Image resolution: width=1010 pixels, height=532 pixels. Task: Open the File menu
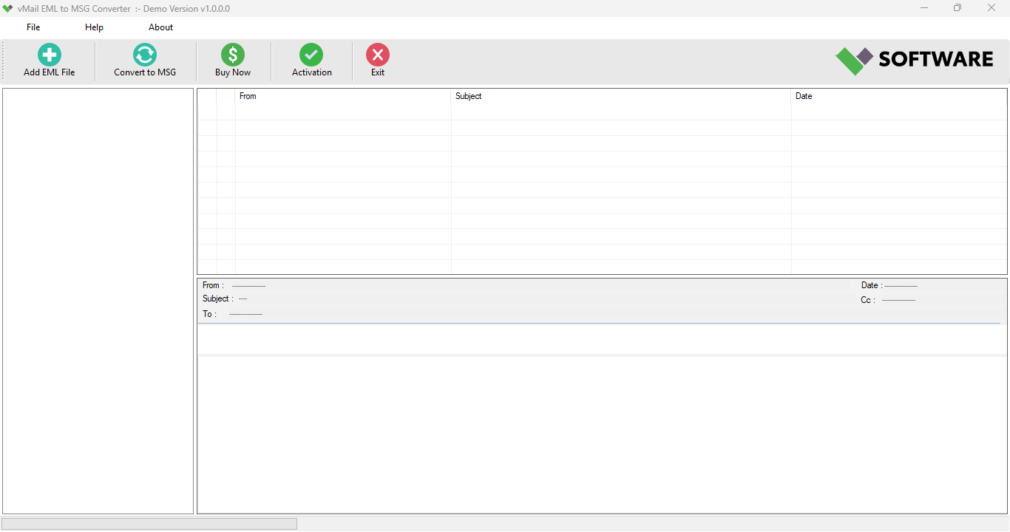[33, 27]
